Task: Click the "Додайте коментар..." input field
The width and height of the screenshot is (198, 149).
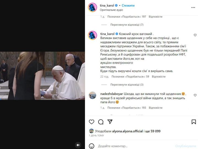Action: [135, 146]
